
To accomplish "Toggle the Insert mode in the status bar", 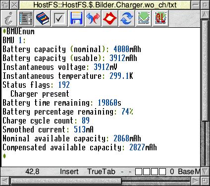I will pyautogui.click(x=69, y=172).
